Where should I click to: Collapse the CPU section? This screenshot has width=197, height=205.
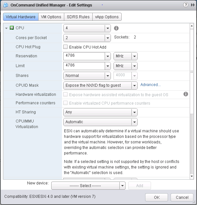[6, 28]
